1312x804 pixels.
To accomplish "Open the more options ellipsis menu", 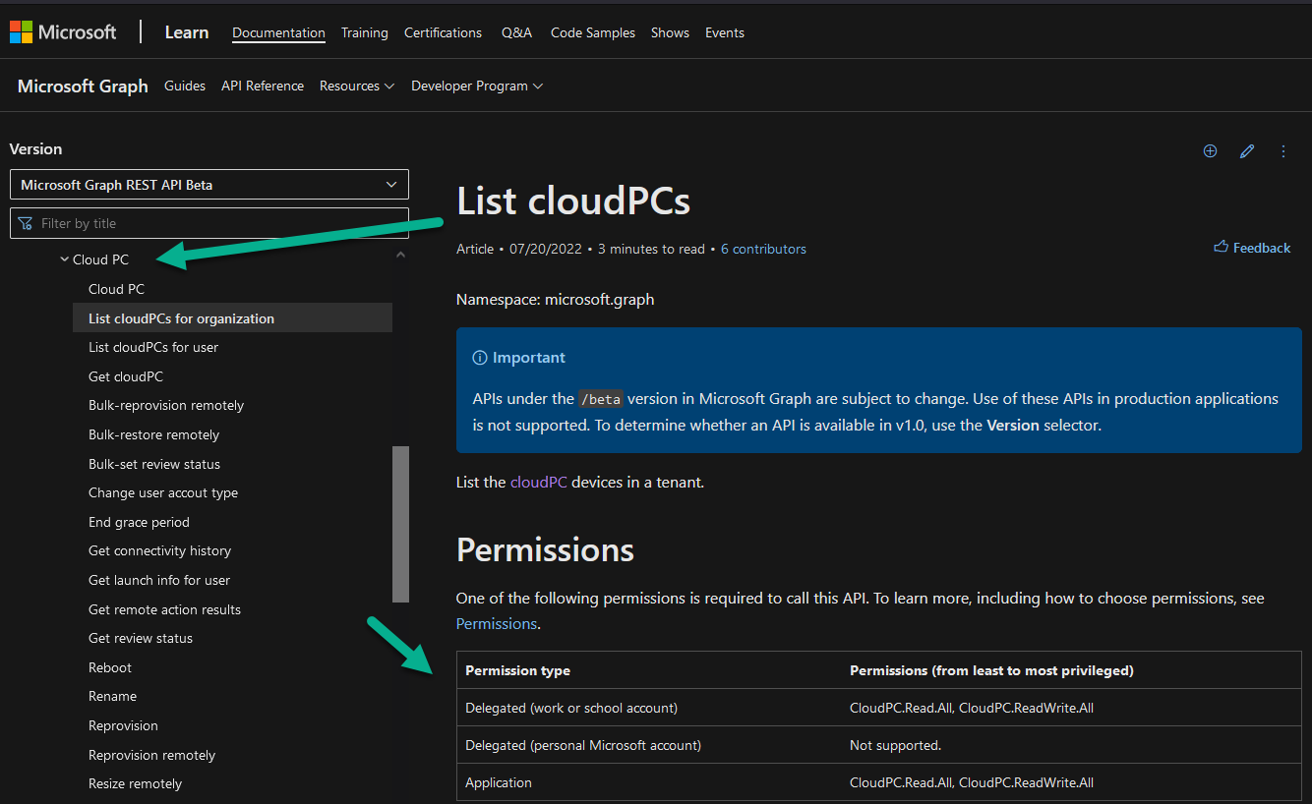I will pyautogui.click(x=1283, y=151).
